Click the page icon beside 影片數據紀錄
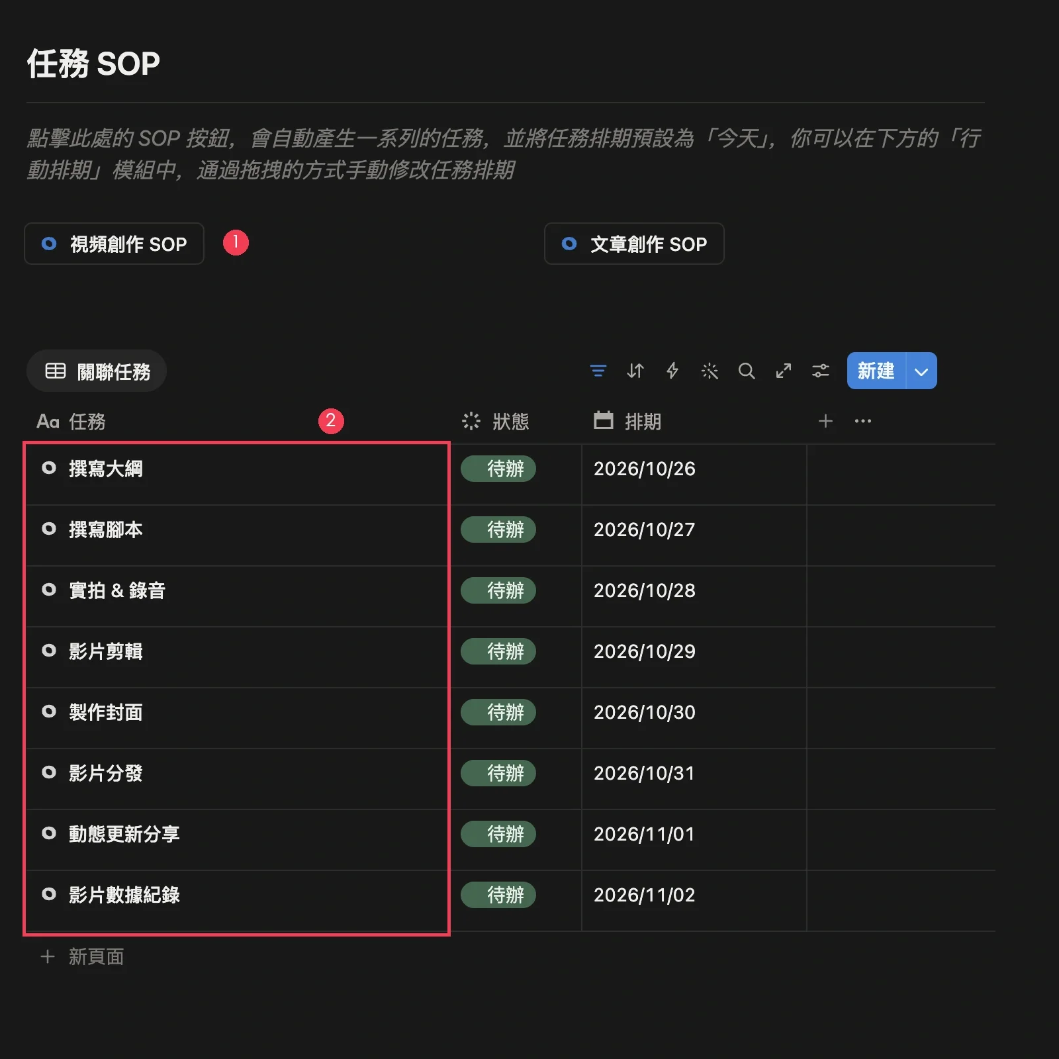The height and width of the screenshot is (1059, 1059). pos(49,894)
